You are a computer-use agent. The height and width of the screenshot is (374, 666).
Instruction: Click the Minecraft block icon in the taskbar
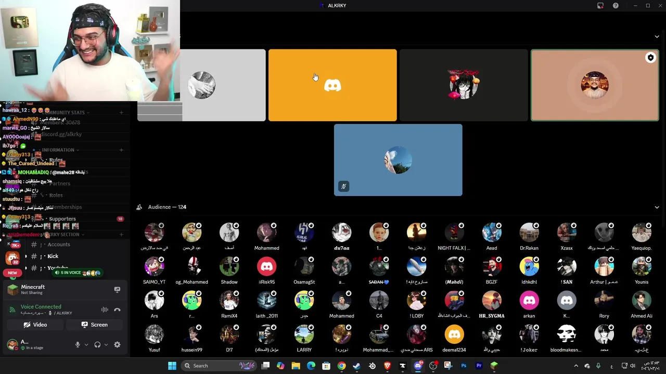(494, 366)
